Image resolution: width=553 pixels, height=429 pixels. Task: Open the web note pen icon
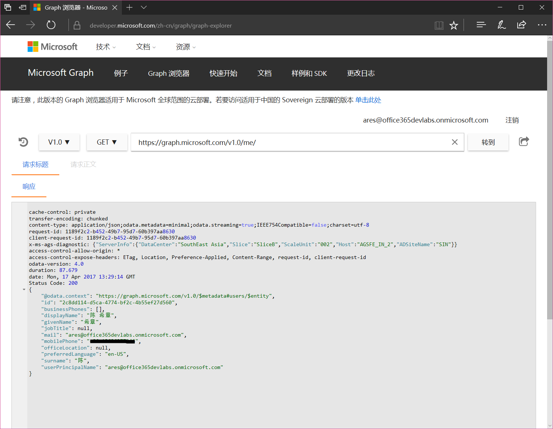tap(501, 25)
